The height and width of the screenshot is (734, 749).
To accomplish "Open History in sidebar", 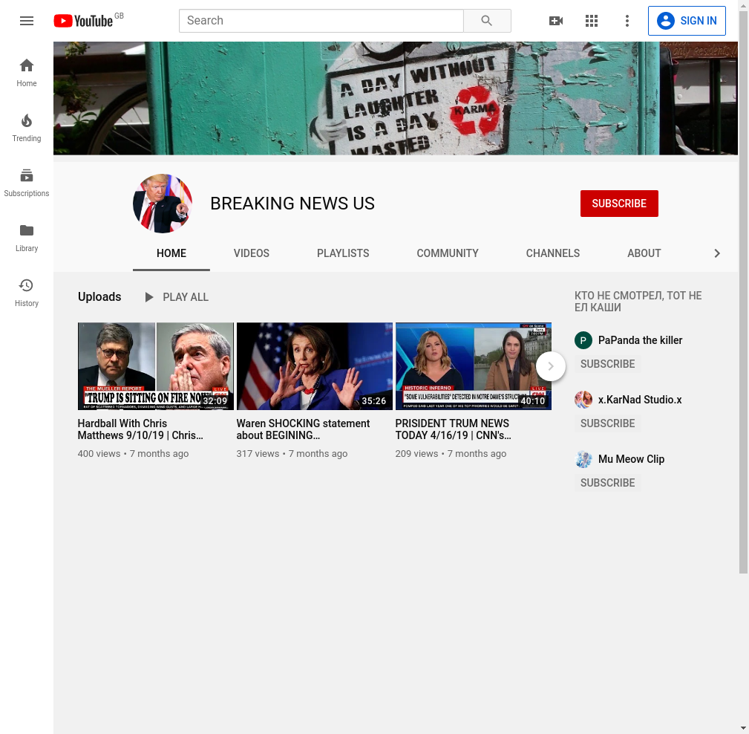I will click(27, 293).
